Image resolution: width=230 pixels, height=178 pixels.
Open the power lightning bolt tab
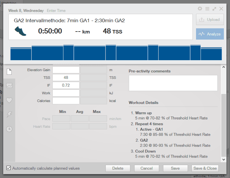point(9,114)
